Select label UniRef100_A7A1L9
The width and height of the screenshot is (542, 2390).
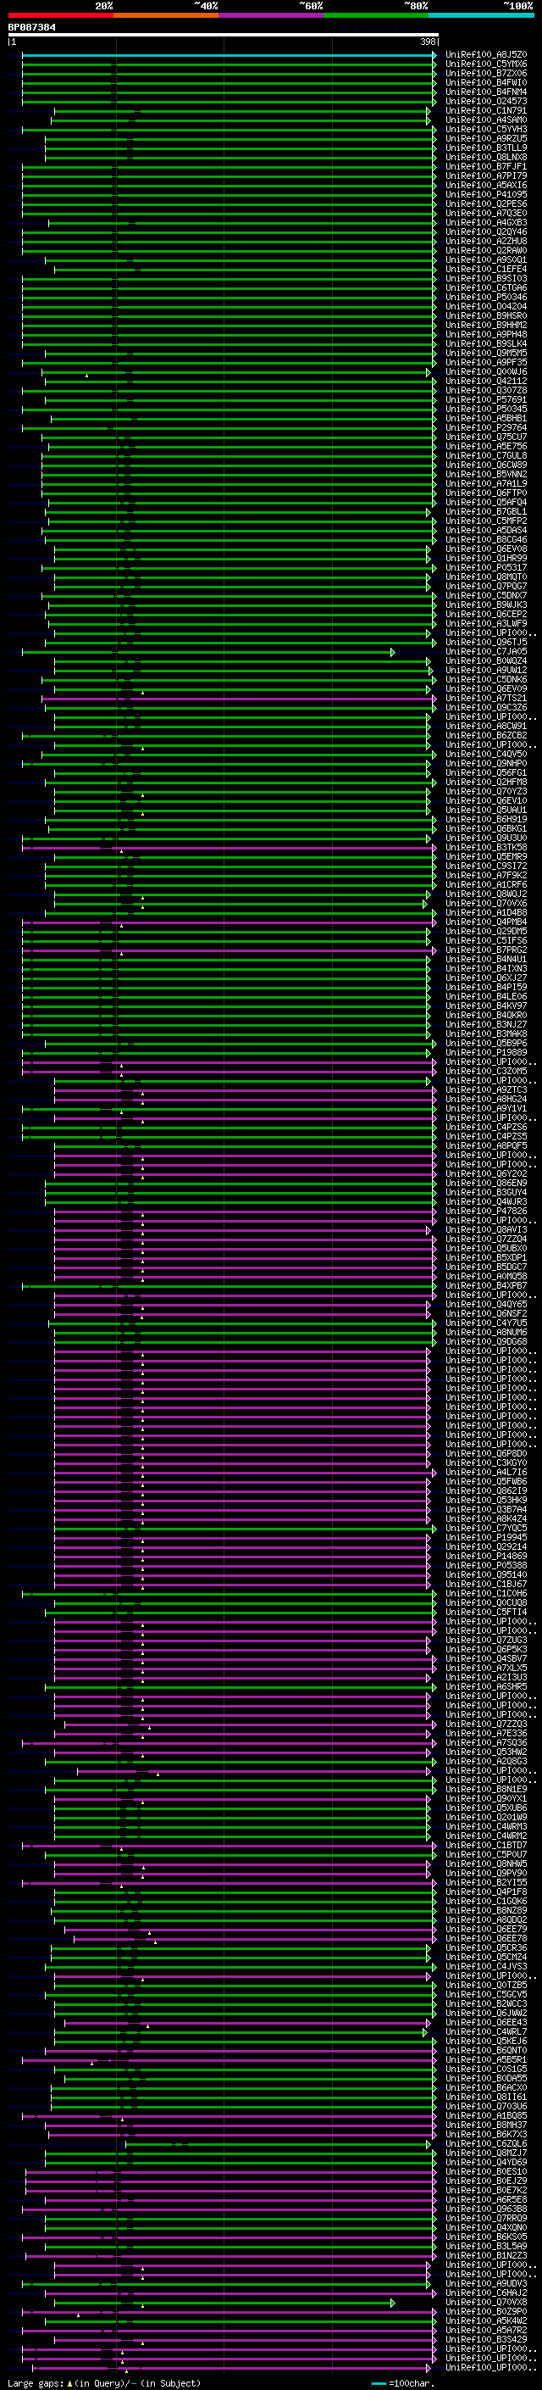pos(486,483)
